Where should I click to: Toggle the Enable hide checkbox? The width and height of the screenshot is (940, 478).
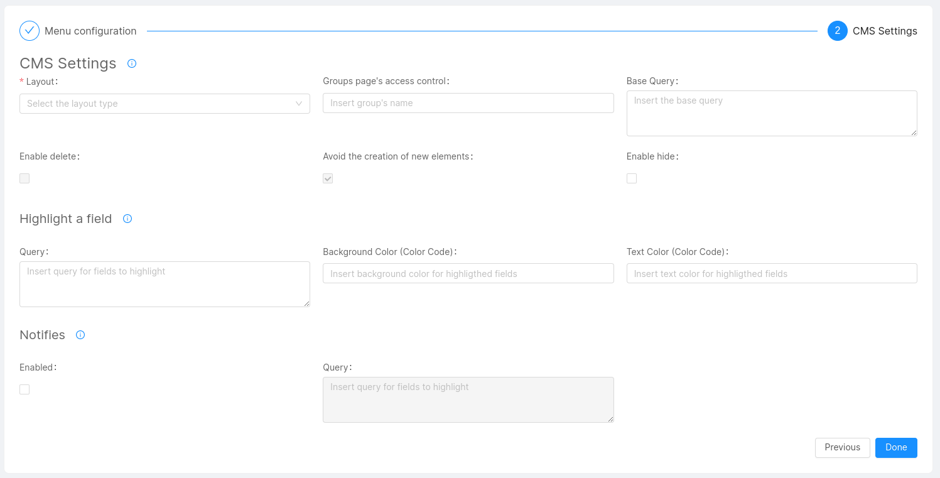point(632,178)
